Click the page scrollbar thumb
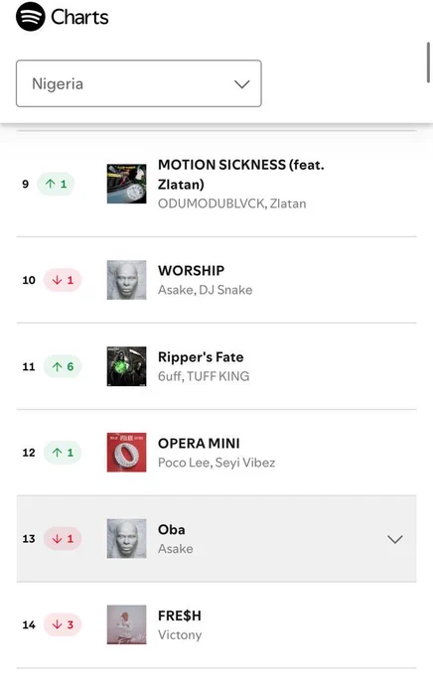433x675 pixels. 428,62
